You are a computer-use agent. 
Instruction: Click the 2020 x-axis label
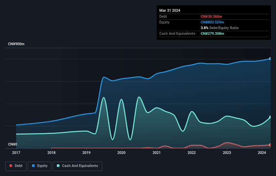coord(121,153)
